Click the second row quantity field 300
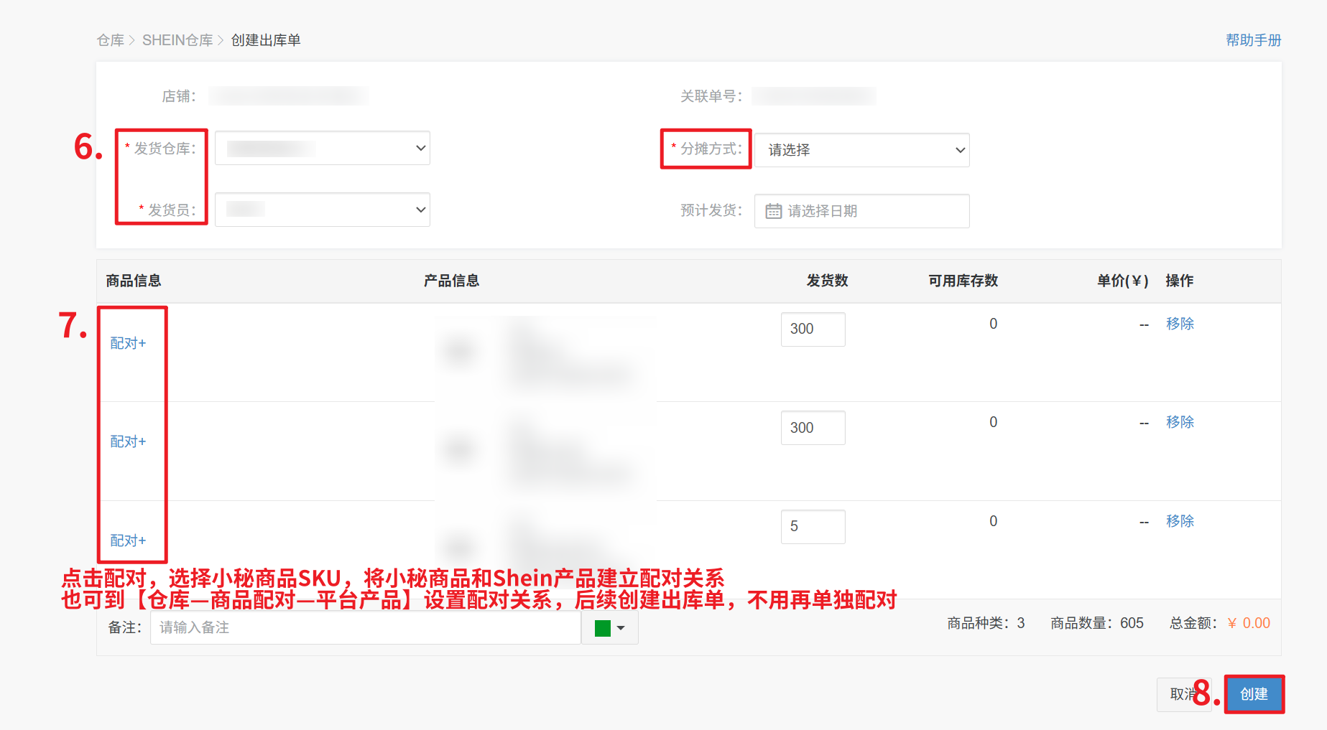1327x730 pixels. tap(813, 428)
